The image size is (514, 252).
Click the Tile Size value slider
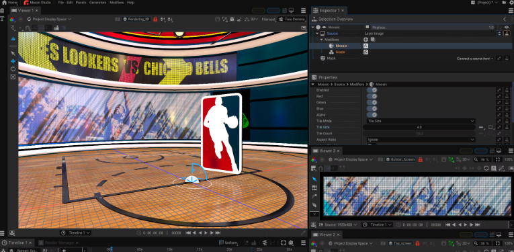pyautogui.click(x=419, y=128)
